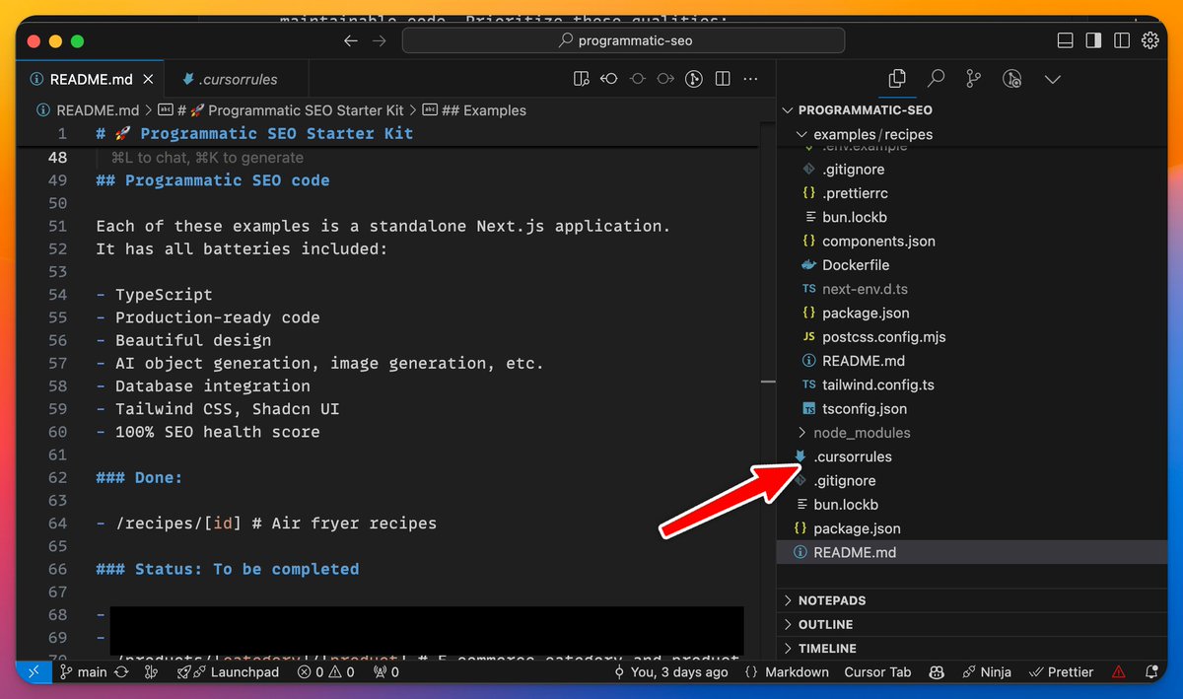Expand the NOTEPADS section
This screenshot has width=1183, height=699.
831,600
